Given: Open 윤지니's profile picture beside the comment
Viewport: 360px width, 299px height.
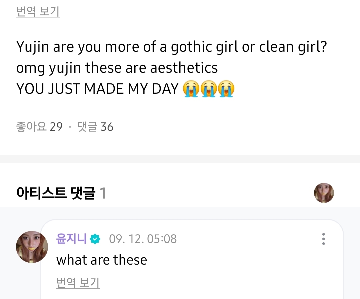Looking at the screenshot, I should point(32,247).
